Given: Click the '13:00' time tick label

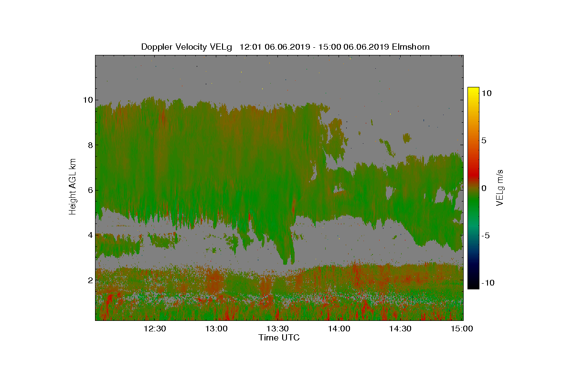Looking at the screenshot, I should click(x=216, y=329).
